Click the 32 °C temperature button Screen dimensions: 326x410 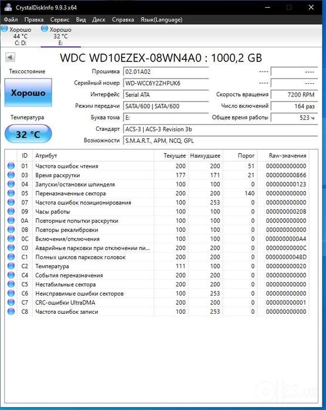point(28,134)
